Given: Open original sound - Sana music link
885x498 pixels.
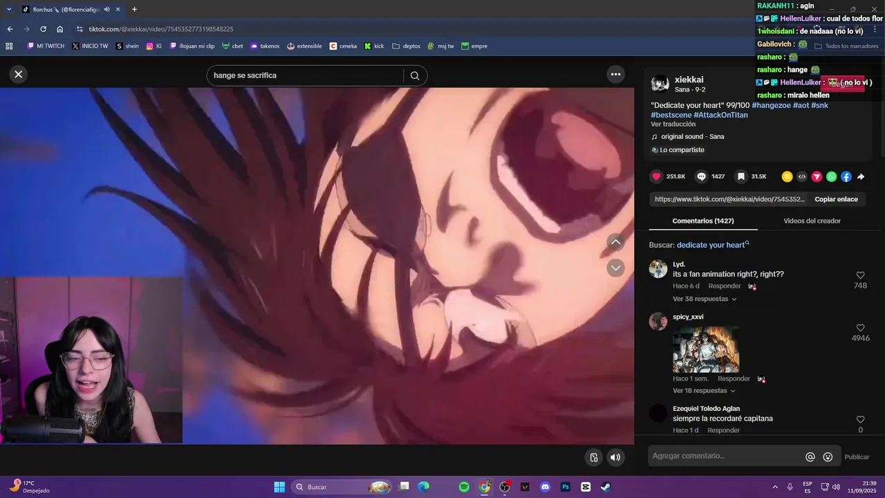Looking at the screenshot, I should 692,136.
